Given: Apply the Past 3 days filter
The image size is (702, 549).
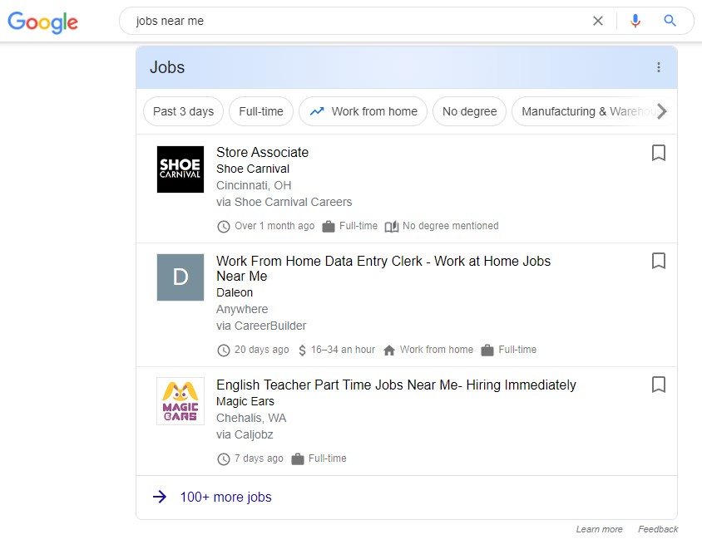Looking at the screenshot, I should click(x=184, y=111).
